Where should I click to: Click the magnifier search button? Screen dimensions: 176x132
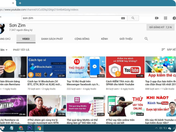point(133,18)
